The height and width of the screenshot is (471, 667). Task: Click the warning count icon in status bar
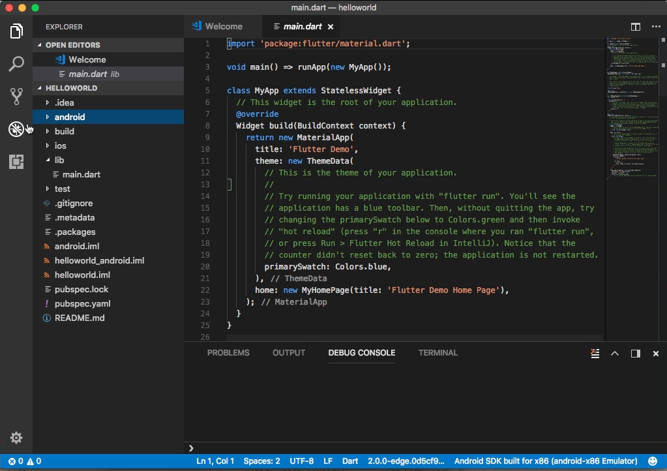click(30, 461)
